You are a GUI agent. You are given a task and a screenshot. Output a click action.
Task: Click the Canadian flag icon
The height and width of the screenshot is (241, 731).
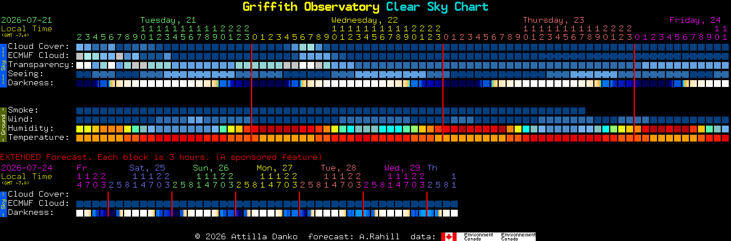(x=449, y=236)
